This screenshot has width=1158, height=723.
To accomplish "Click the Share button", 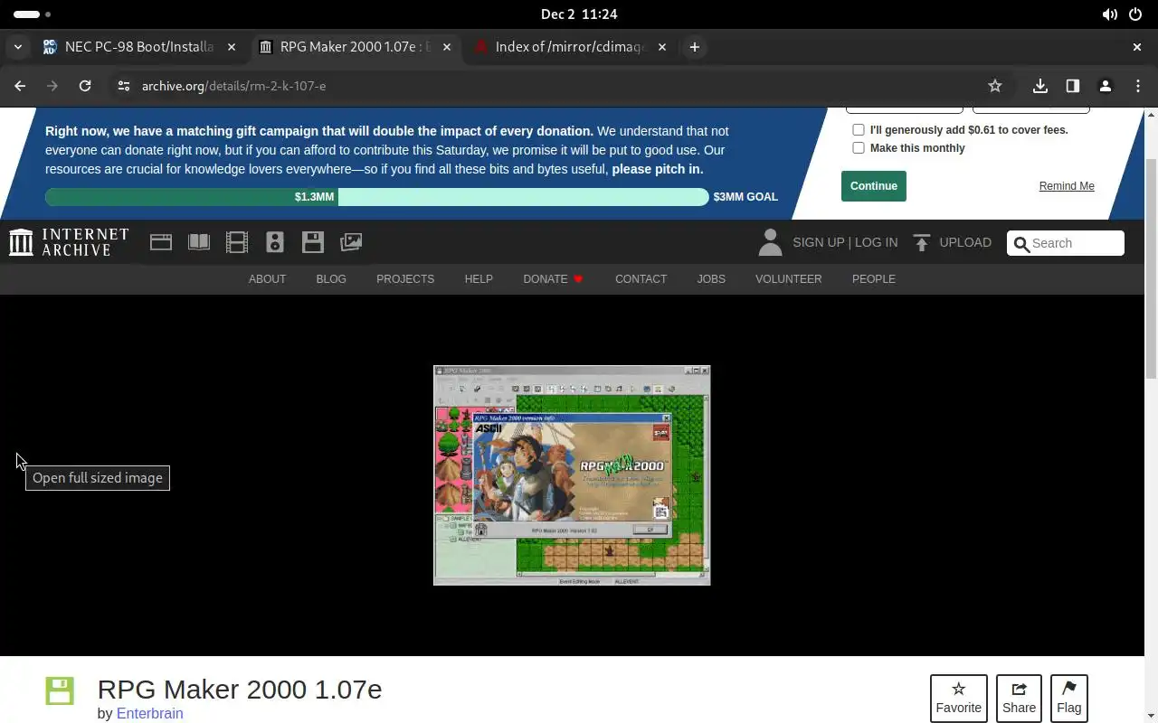I will click(x=1019, y=699).
